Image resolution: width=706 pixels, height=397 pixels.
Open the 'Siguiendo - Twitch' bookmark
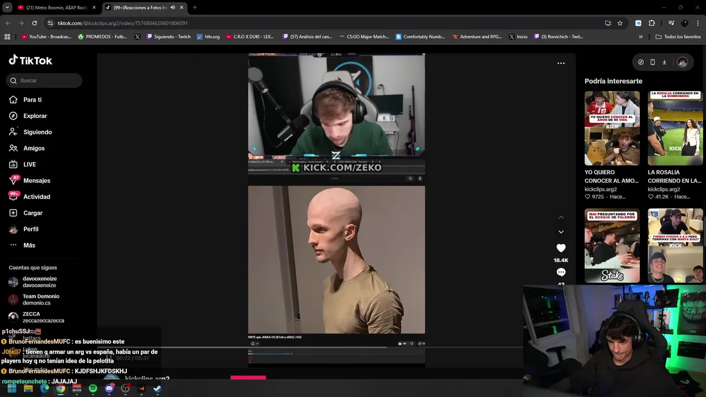point(168,37)
